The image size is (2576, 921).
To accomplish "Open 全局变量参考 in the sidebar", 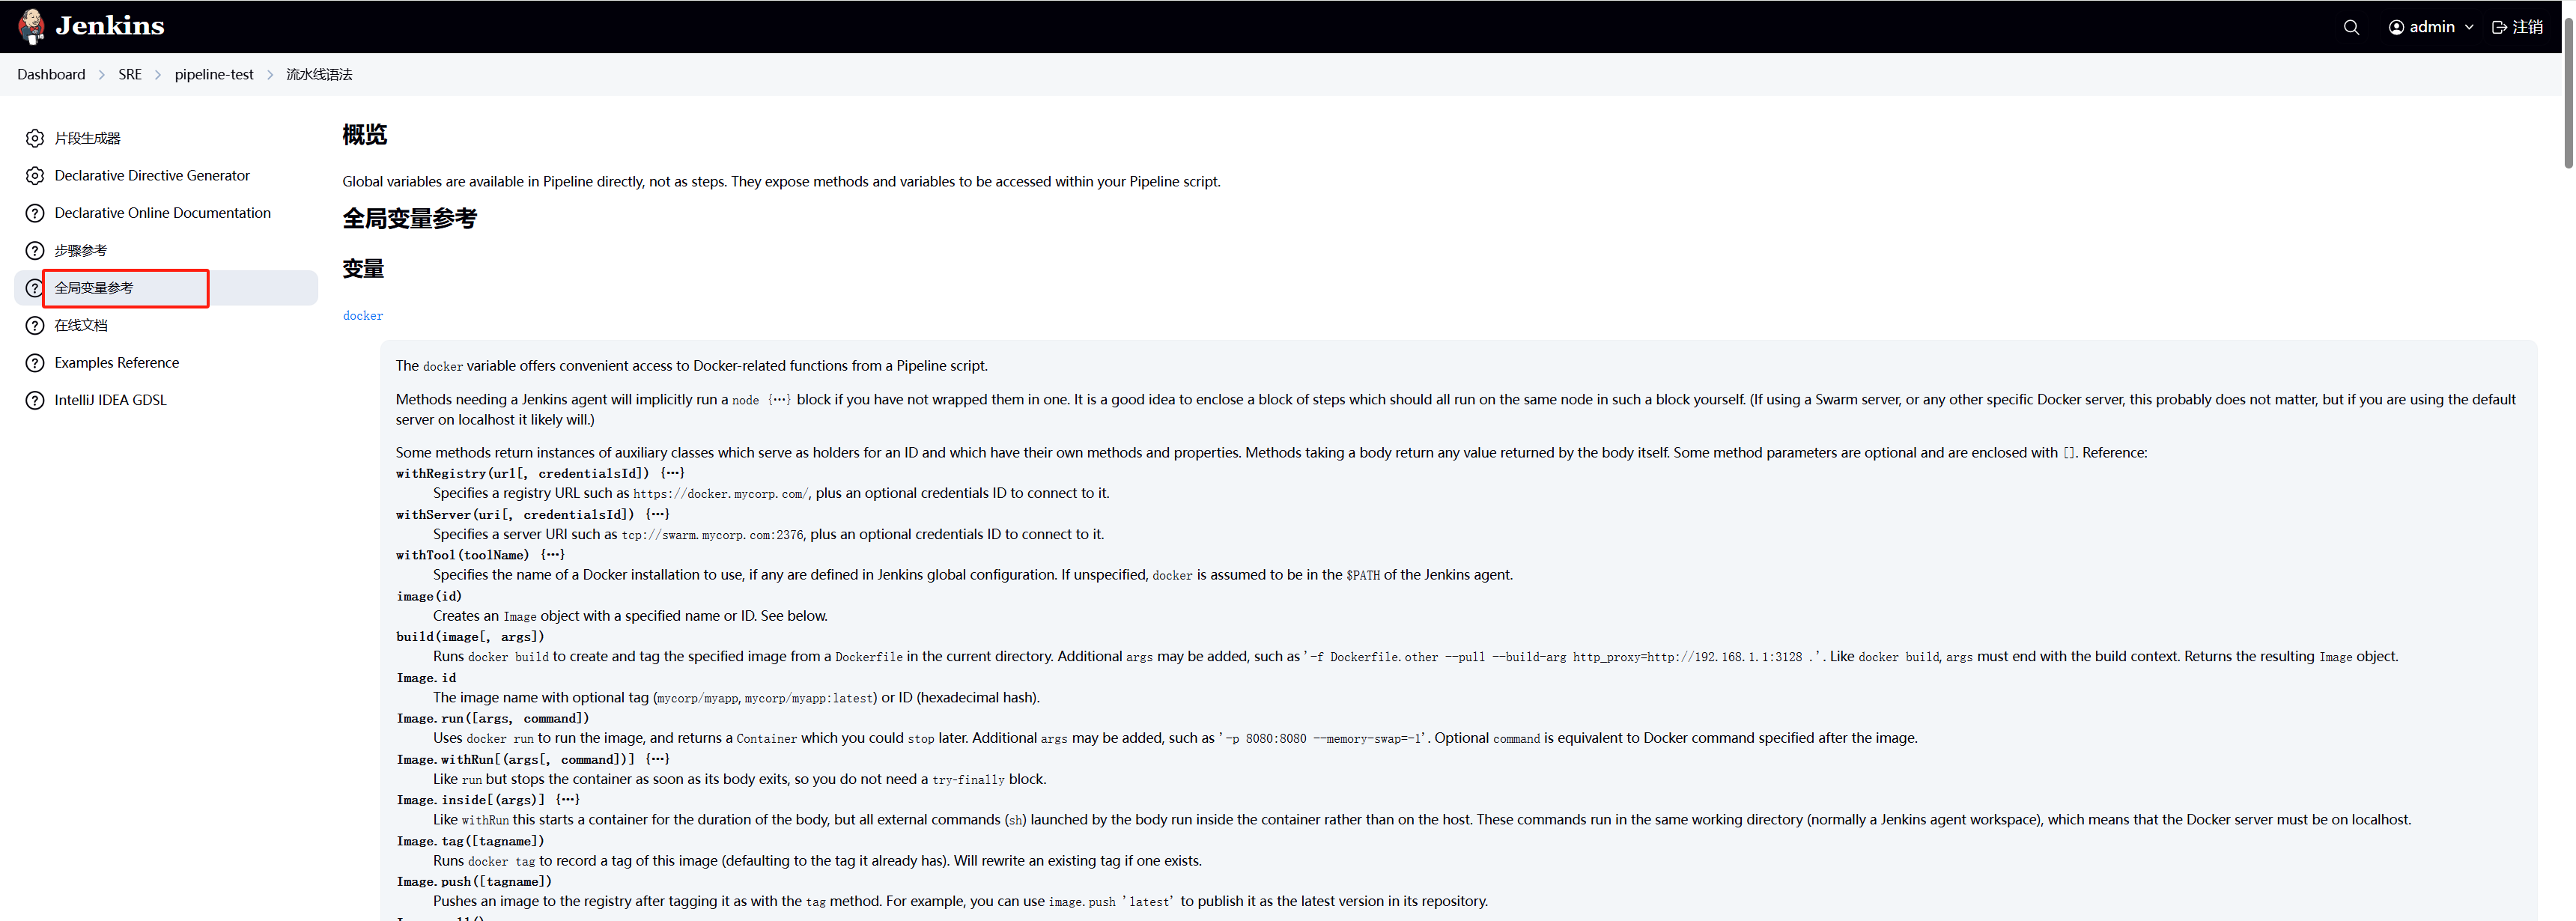I will point(94,288).
